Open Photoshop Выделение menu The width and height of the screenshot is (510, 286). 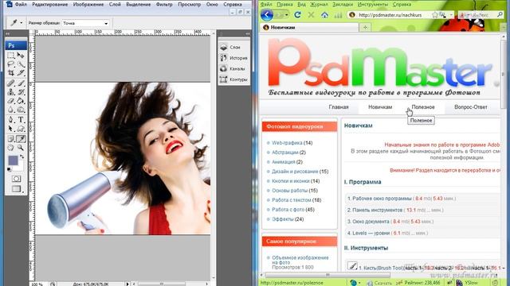pyautogui.click(x=139, y=5)
